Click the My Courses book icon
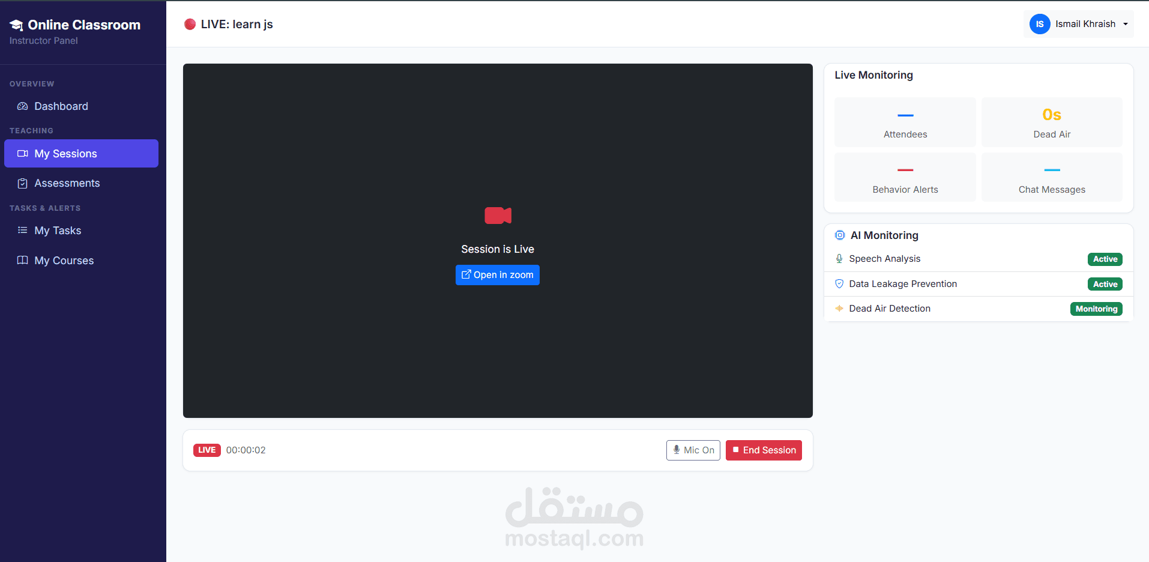Image resolution: width=1149 pixels, height=562 pixels. (23, 260)
